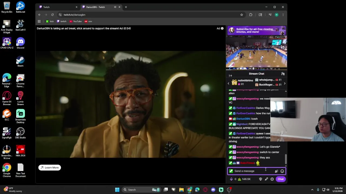Select the CPUID CPU-Z desktop shortcut
Viewport: 346px width, 194px height.
(x=7, y=43)
